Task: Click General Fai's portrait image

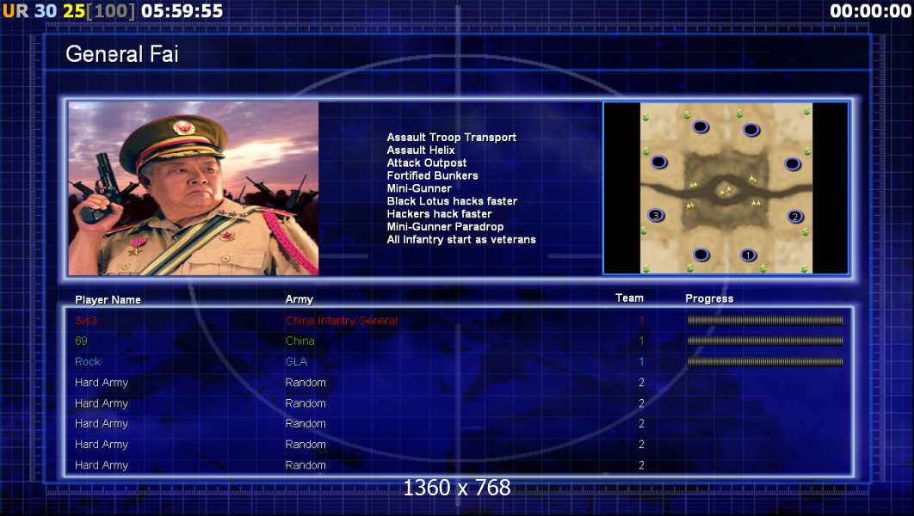Action: (194, 188)
